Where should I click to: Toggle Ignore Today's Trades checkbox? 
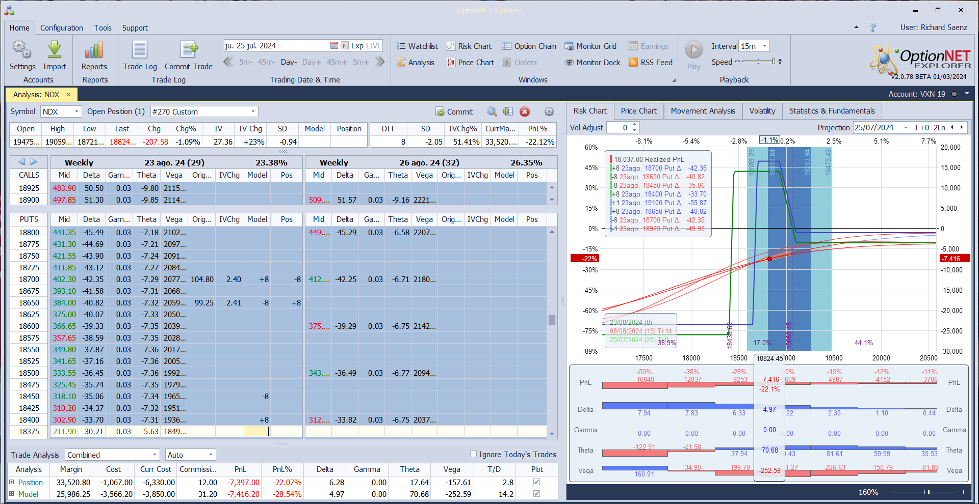pos(473,454)
